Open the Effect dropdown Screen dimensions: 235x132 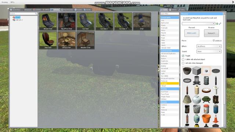pos(209,46)
